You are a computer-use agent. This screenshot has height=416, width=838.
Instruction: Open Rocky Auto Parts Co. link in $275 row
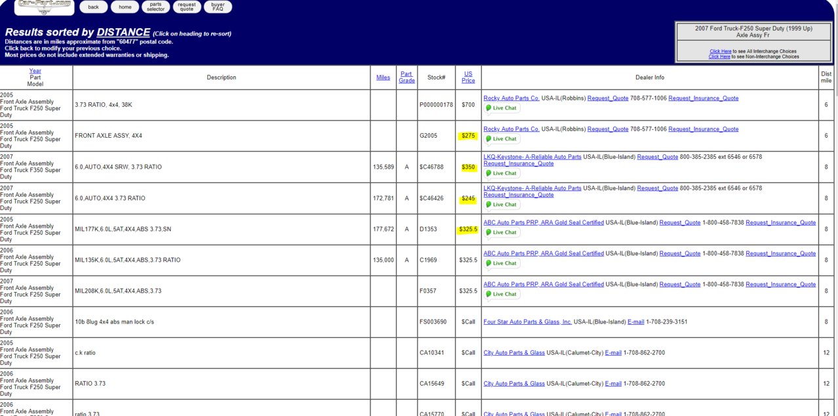(x=511, y=129)
